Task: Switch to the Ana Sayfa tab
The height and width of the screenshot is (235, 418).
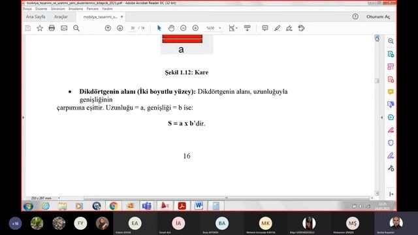Action: (35, 16)
